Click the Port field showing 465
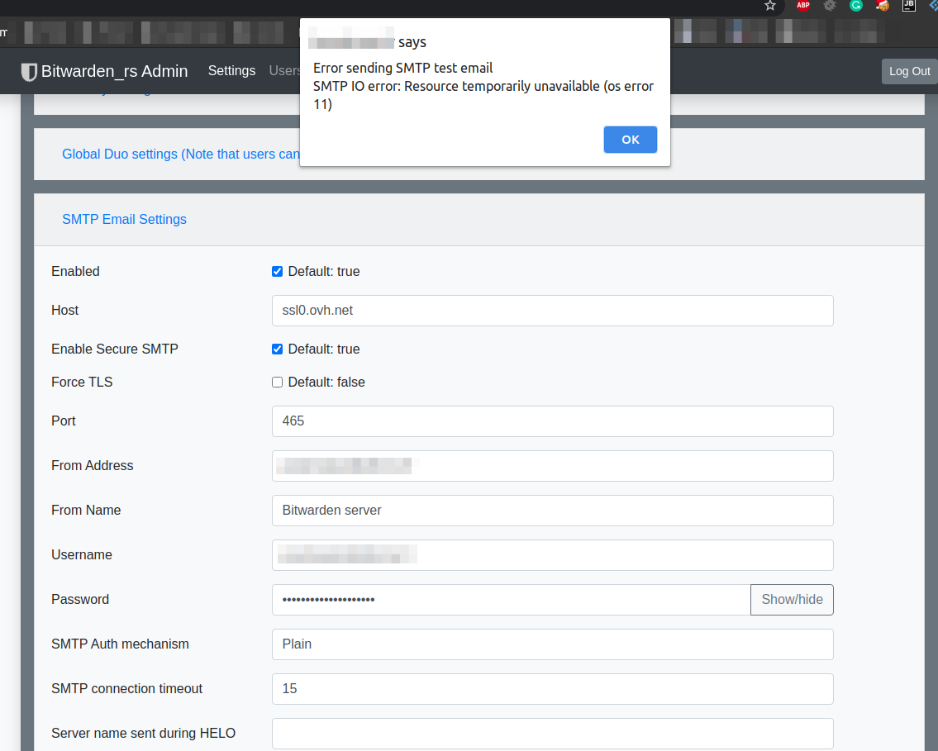This screenshot has height=751, width=938. [552, 421]
